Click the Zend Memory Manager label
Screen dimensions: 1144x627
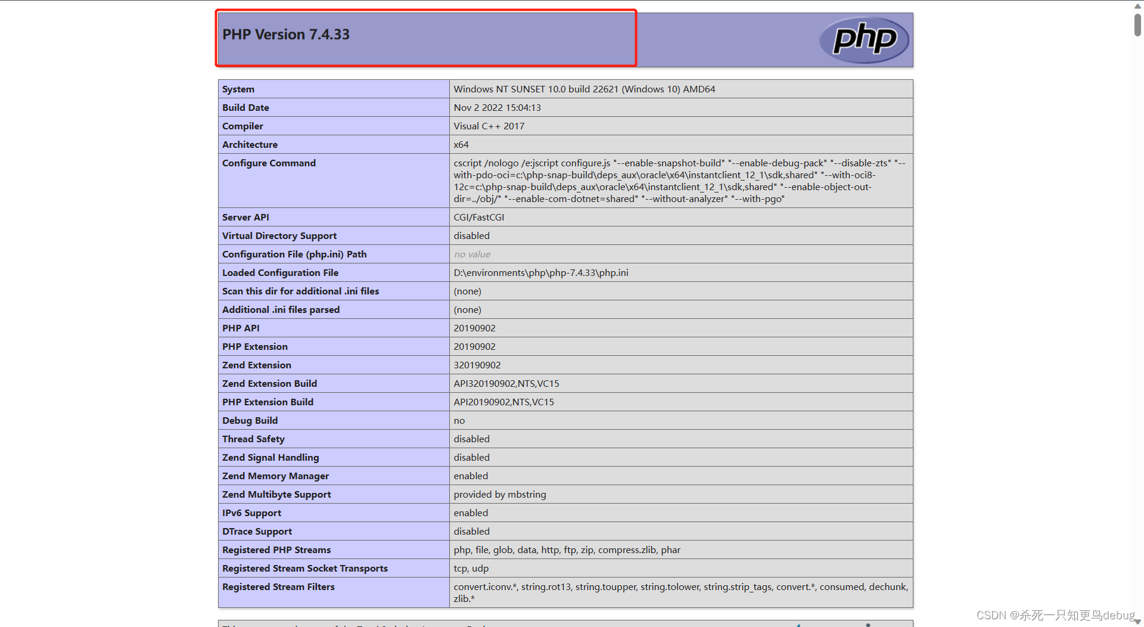click(x=275, y=476)
